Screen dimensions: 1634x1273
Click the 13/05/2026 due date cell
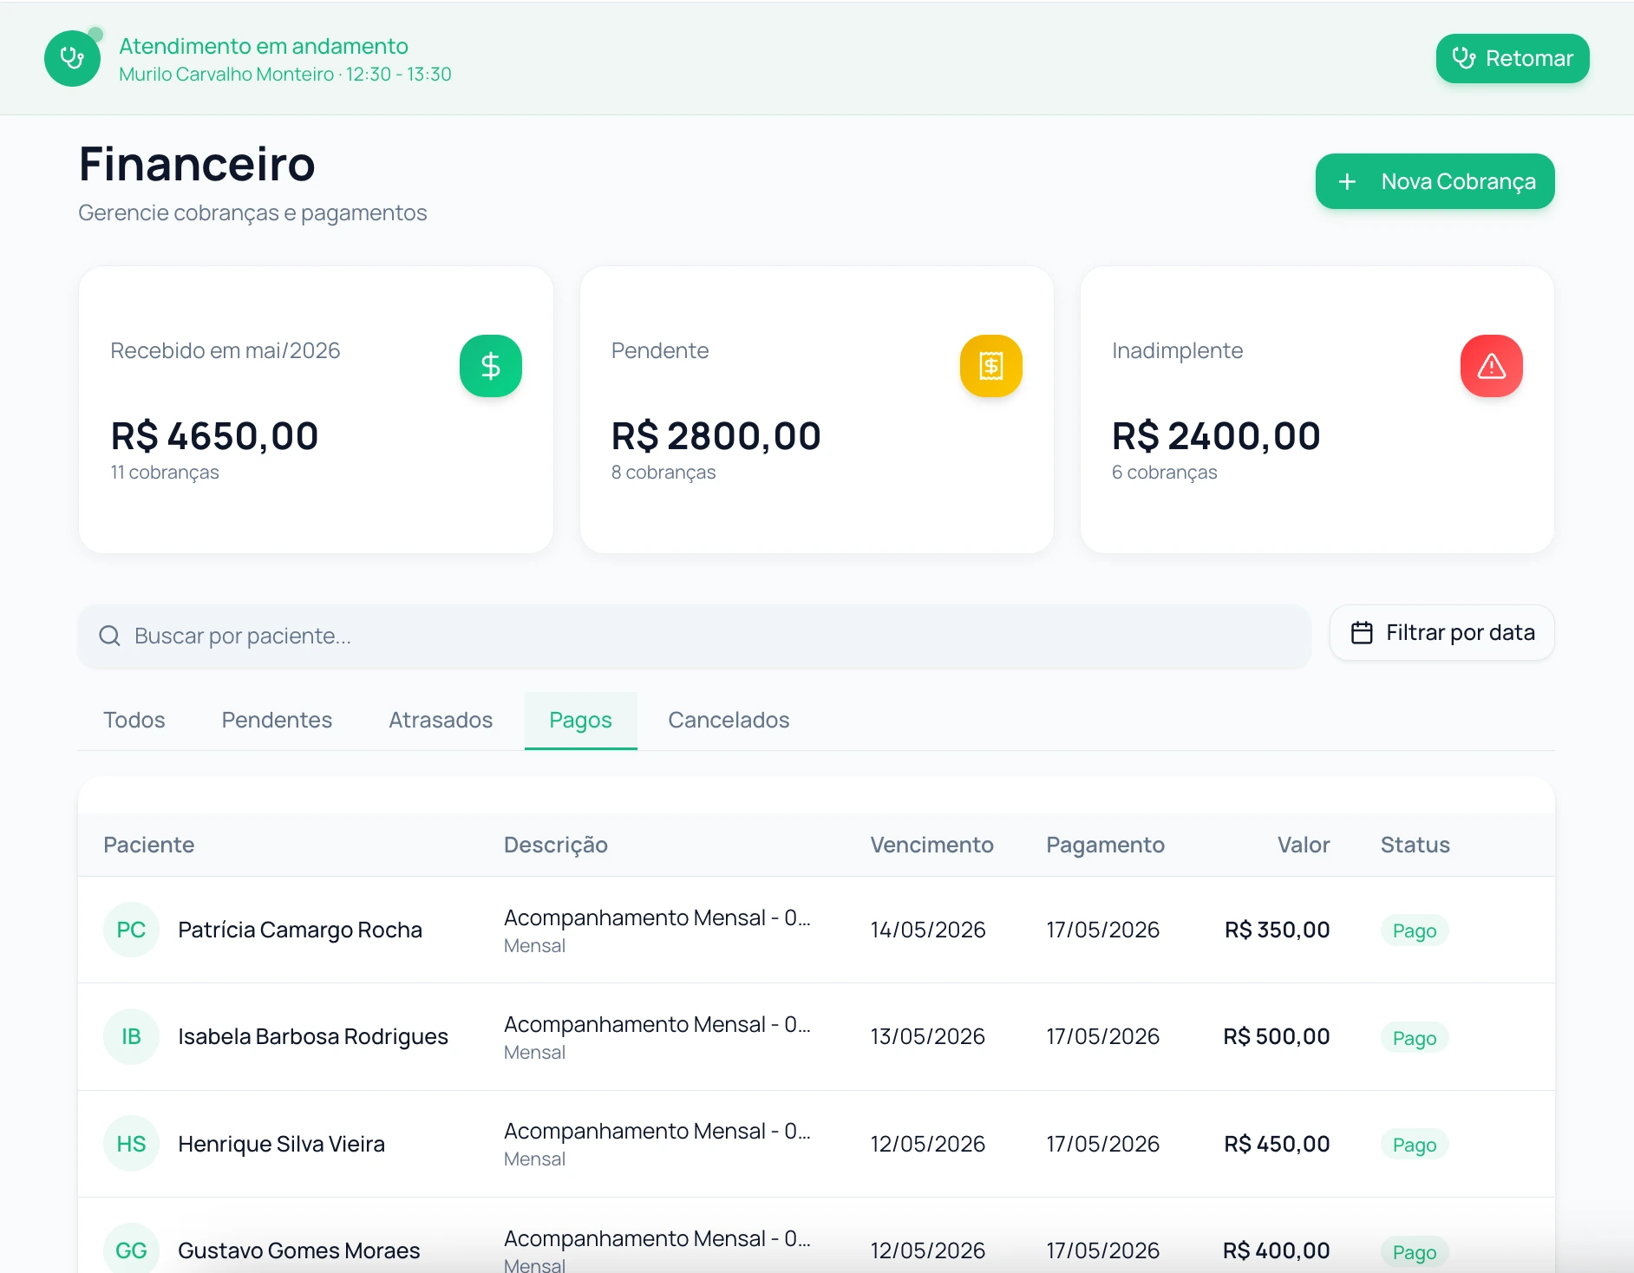pos(927,1036)
